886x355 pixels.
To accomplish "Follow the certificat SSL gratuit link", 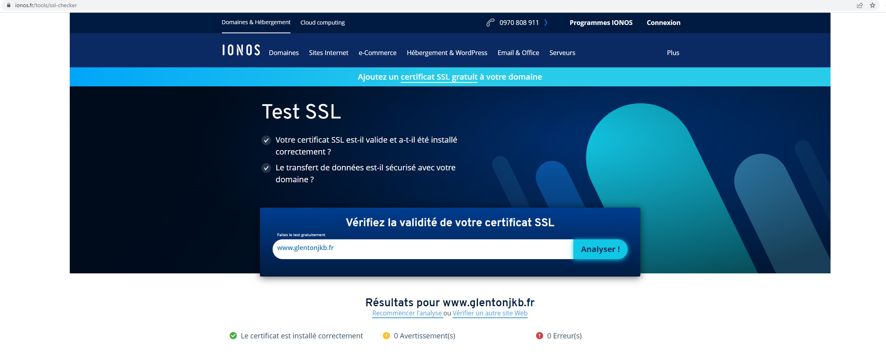I will point(439,77).
